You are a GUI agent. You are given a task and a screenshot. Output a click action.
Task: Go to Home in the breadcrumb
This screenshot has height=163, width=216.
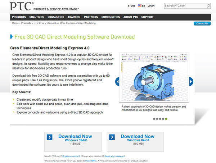(x=15, y=23)
